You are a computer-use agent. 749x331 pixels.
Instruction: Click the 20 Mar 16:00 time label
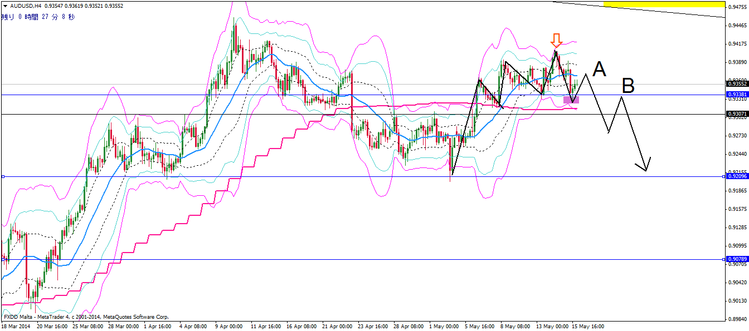tap(53, 327)
